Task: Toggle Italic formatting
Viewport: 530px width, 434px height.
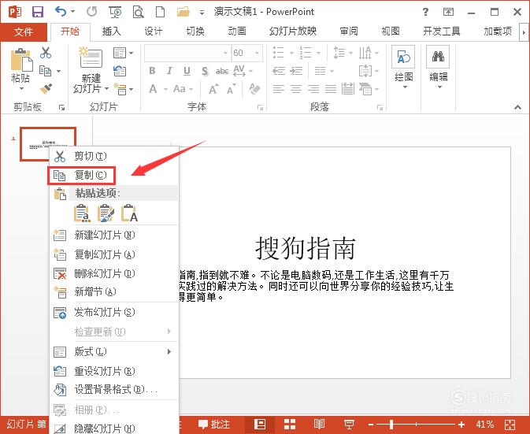Action: [169, 71]
